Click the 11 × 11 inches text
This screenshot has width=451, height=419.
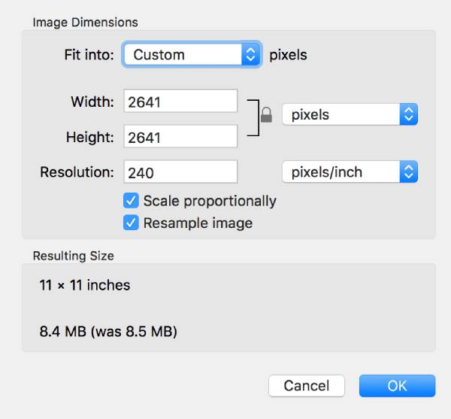coord(85,285)
